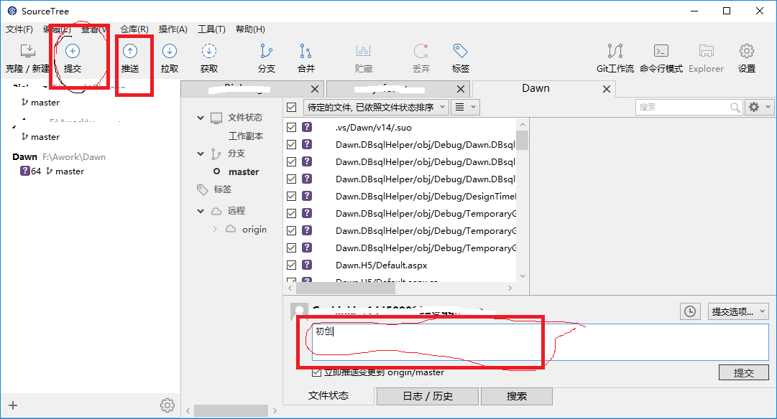
Task: Click the add repository plus icon
Action: pos(13,405)
